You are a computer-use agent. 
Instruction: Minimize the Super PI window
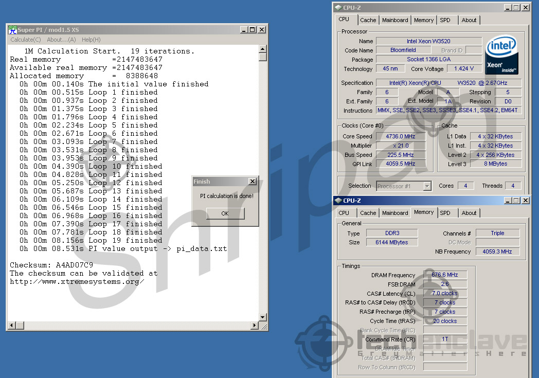click(x=244, y=30)
